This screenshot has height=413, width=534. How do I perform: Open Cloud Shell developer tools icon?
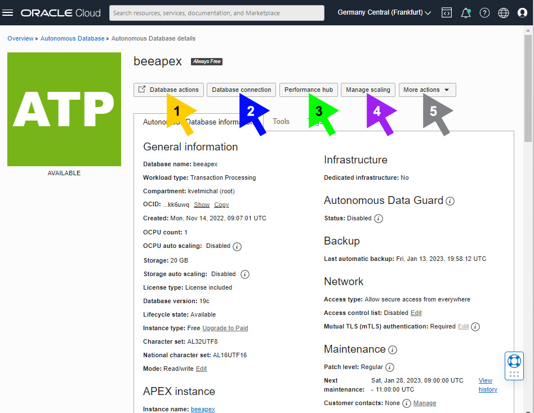447,13
